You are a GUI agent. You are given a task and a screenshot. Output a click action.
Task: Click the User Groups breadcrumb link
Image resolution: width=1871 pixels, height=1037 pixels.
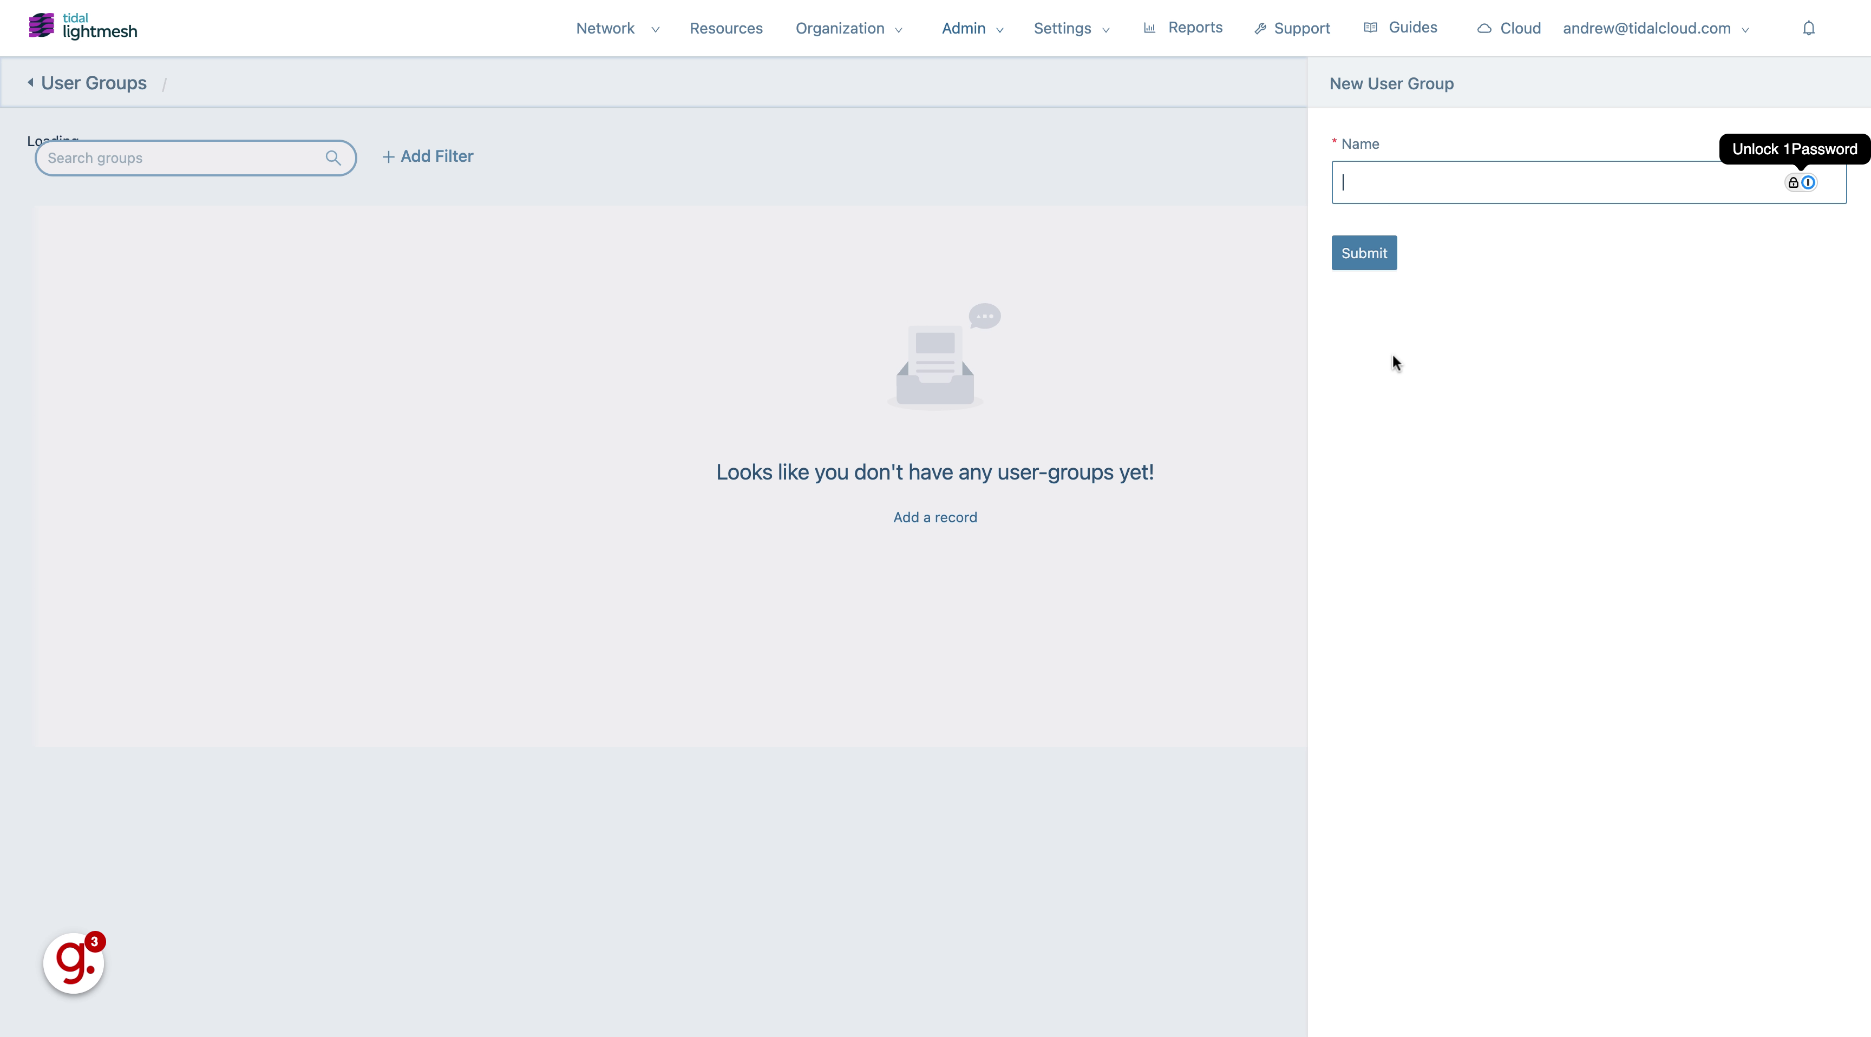coord(93,83)
